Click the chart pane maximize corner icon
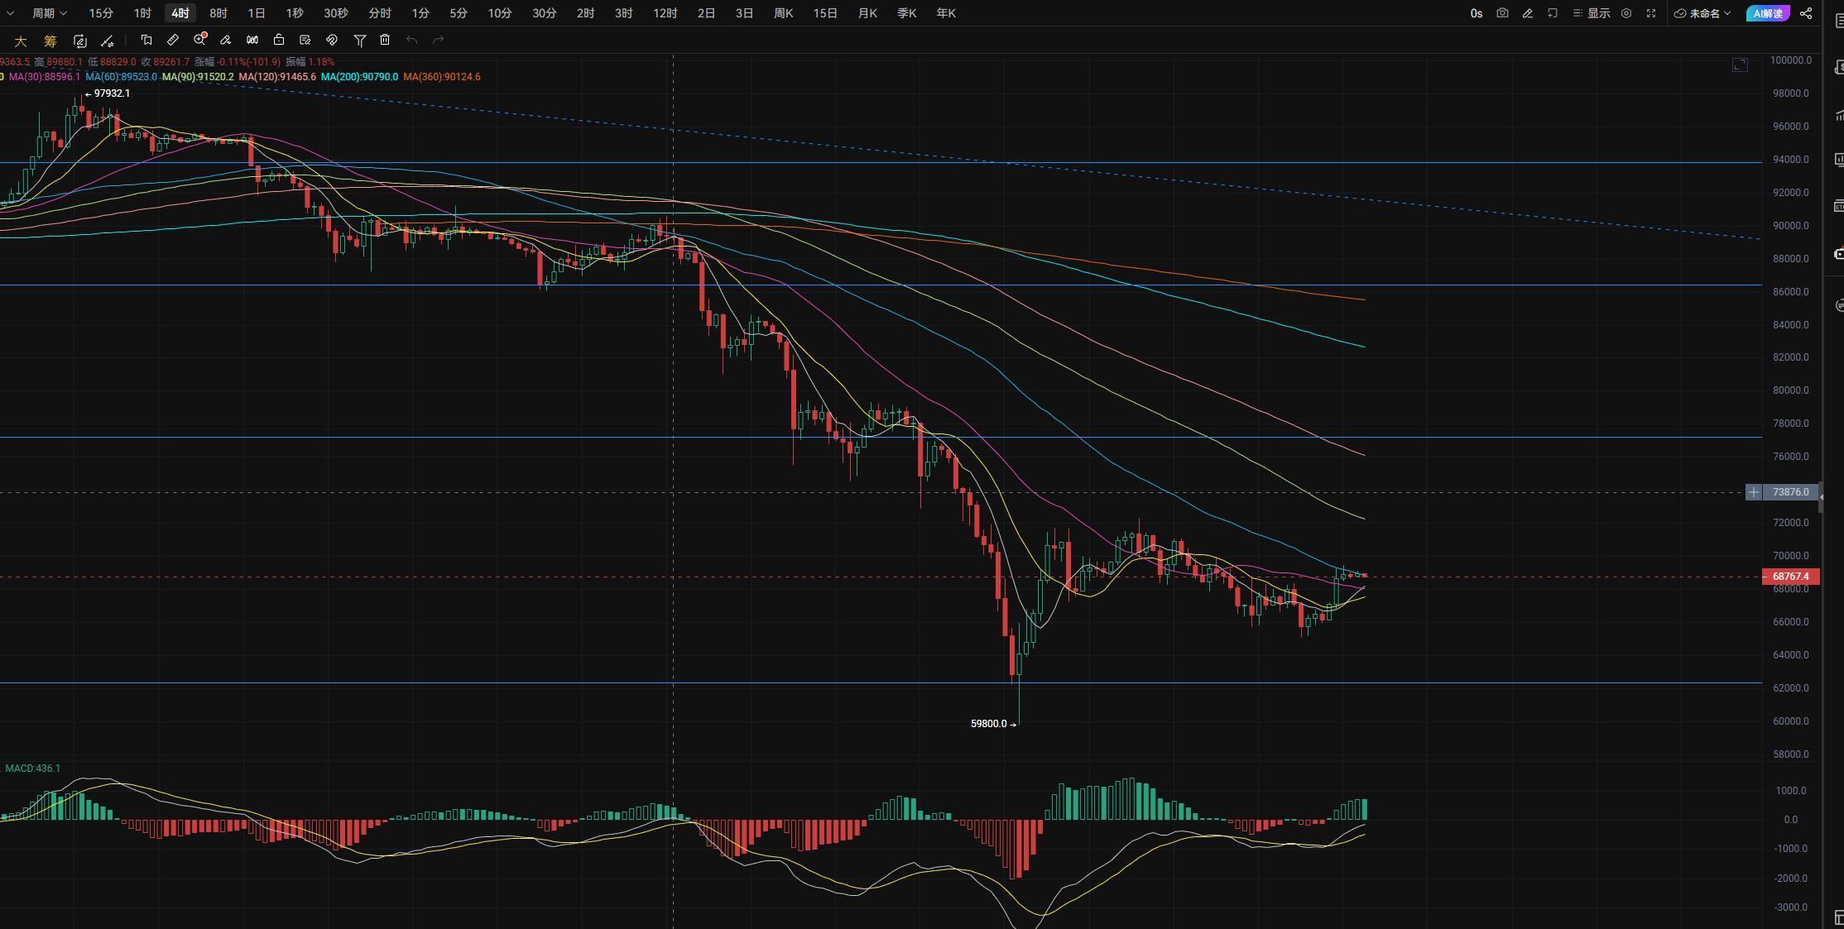The image size is (1844, 929). [1740, 65]
